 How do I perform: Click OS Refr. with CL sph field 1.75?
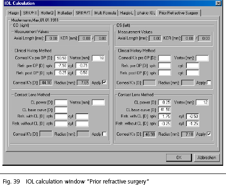(x=165, y=116)
